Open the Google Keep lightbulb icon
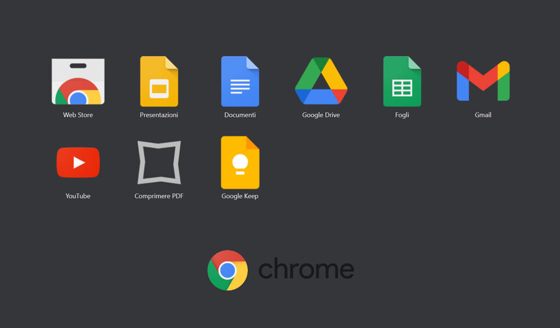This screenshot has width=560, height=328. coord(240,163)
